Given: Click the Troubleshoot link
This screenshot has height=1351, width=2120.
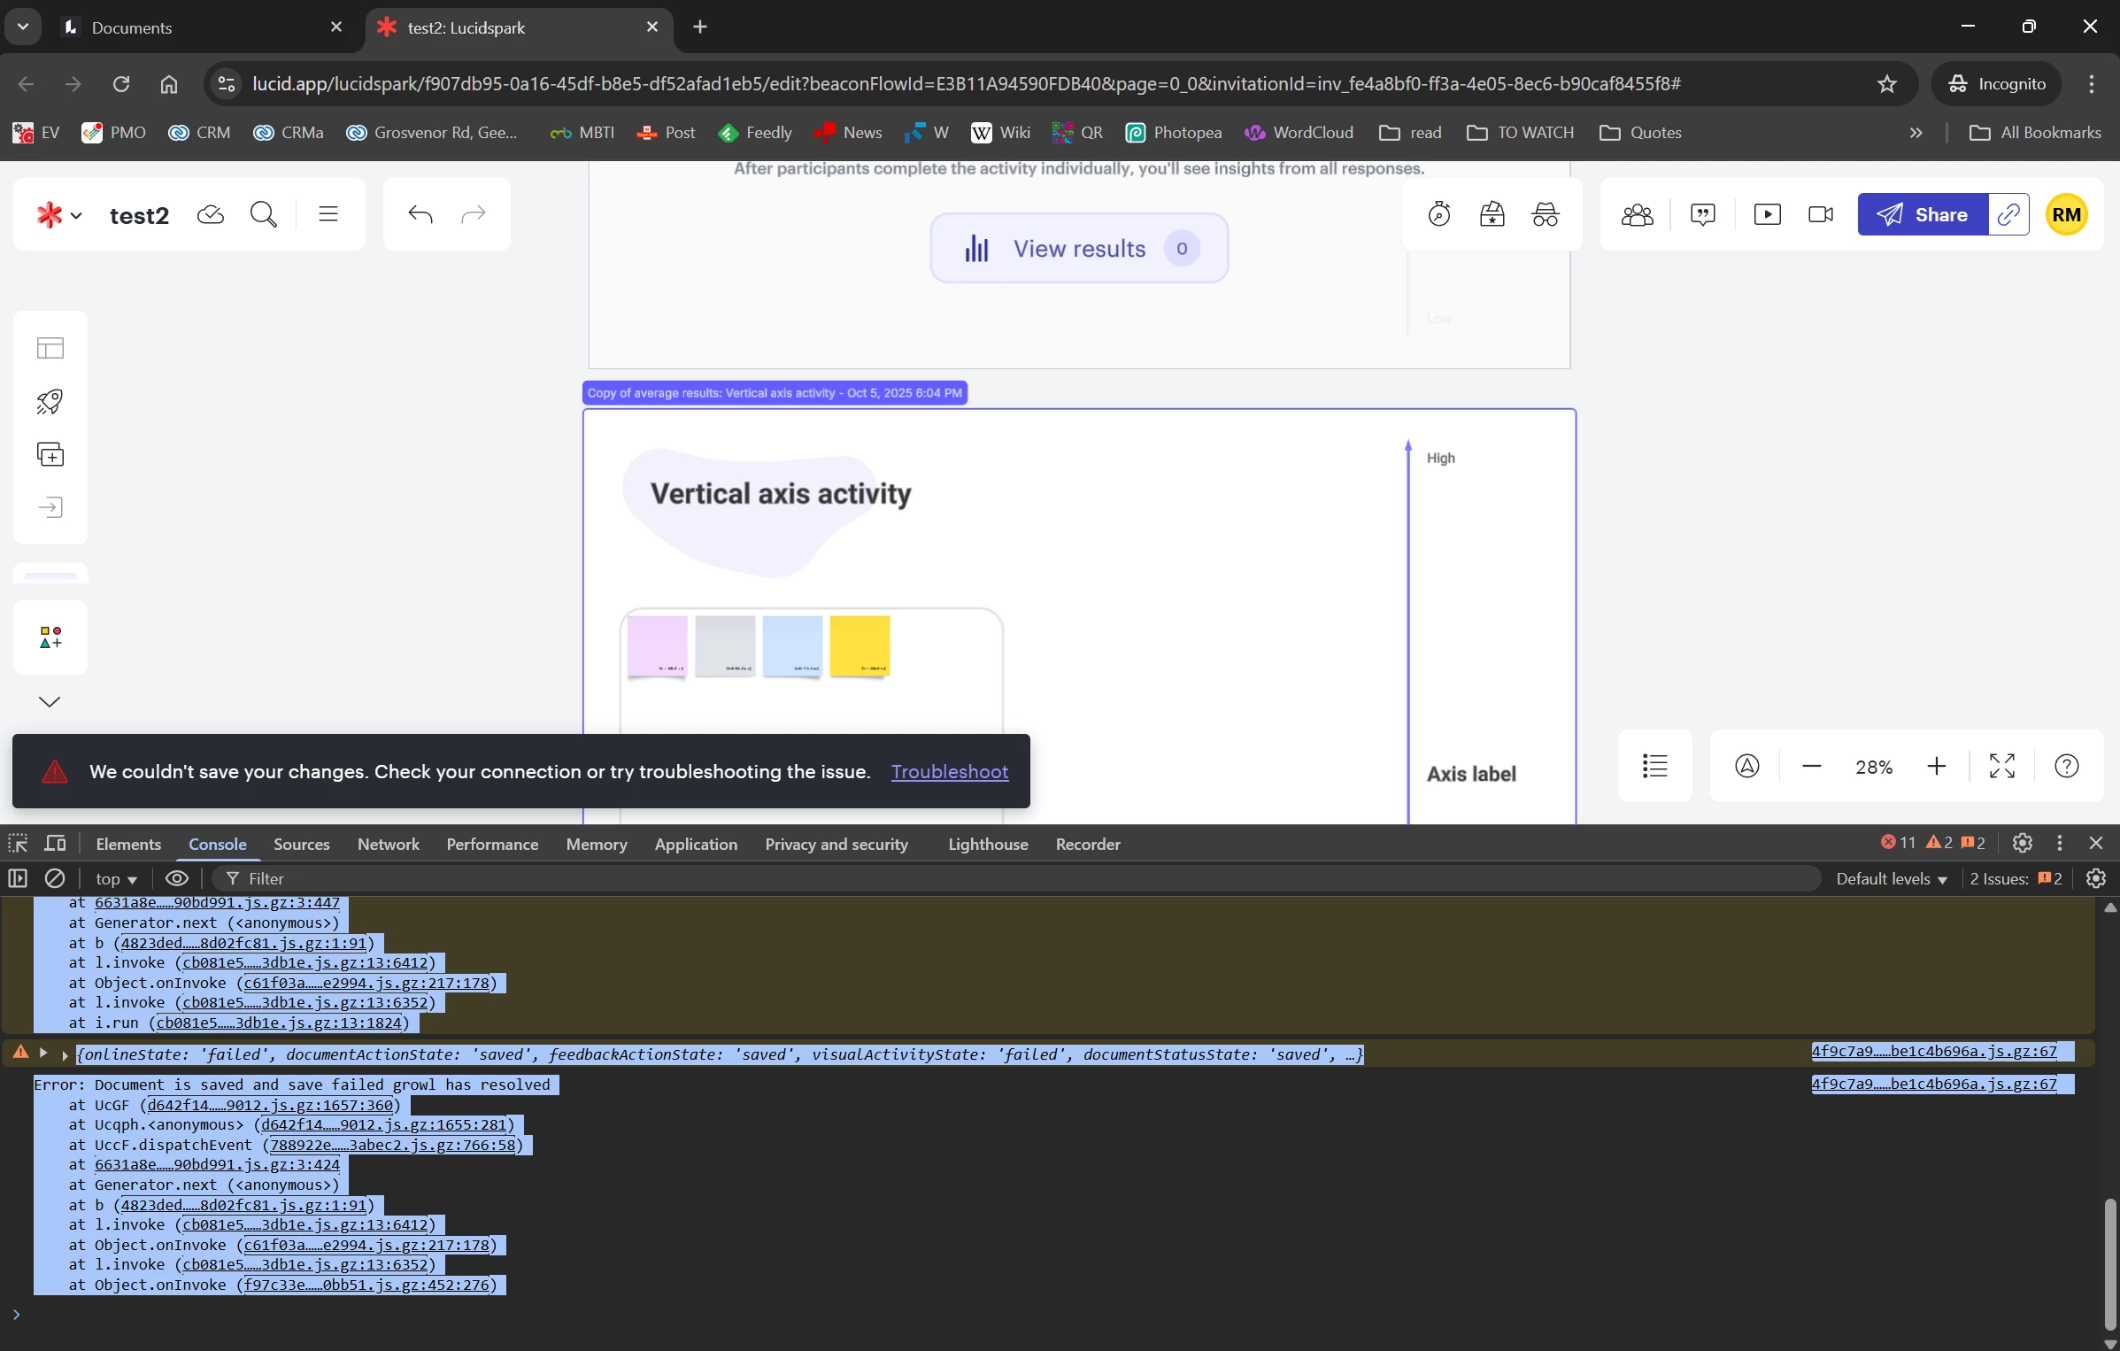Looking at the screenshot, I should [949, 771].
